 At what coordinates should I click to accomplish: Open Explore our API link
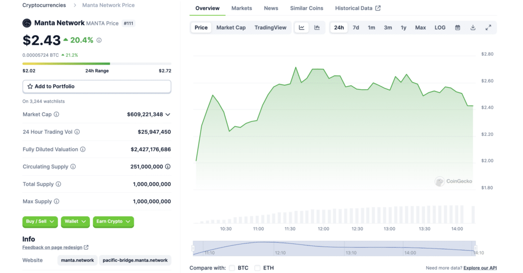[x=480, y=268]
